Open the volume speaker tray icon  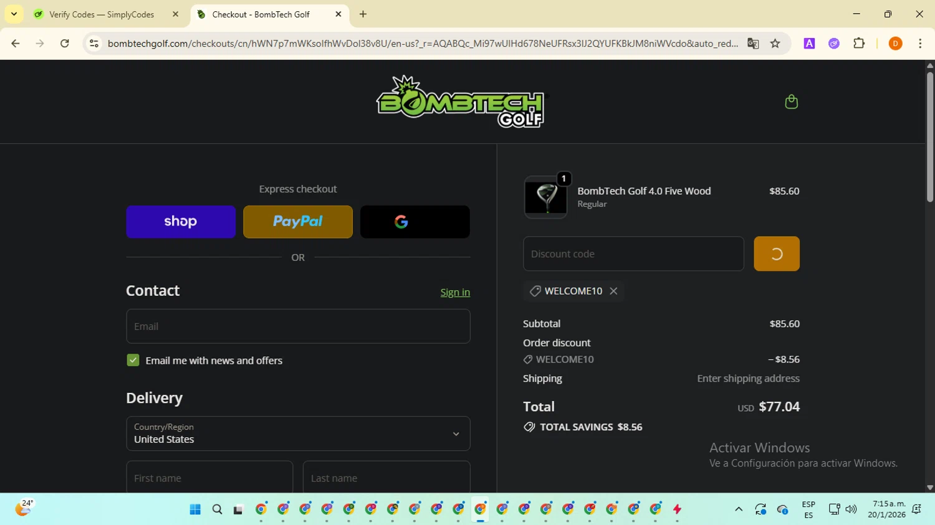coord(851,509)
